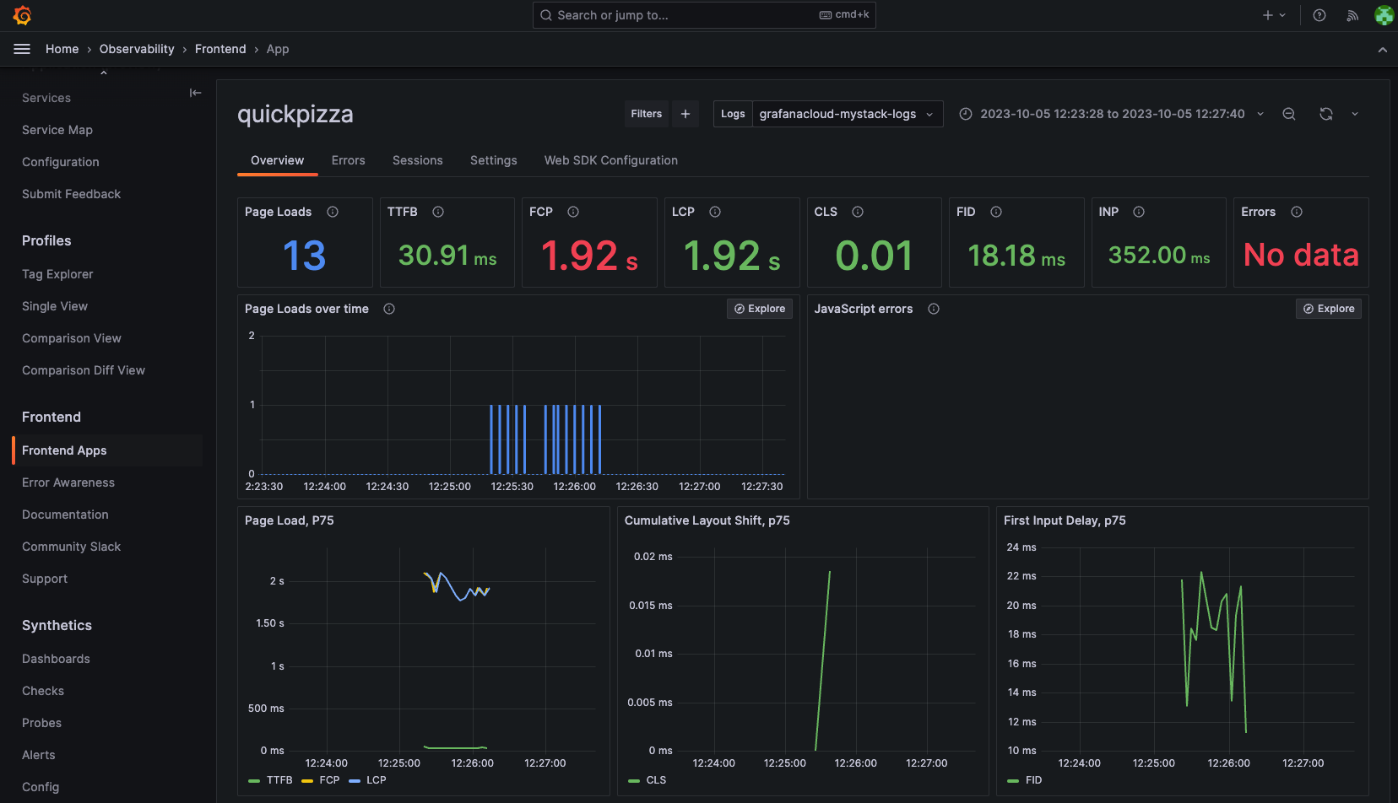Open the user profile avatar
This screenshot has width=1398, height=803.
[x=1384, y=15]
